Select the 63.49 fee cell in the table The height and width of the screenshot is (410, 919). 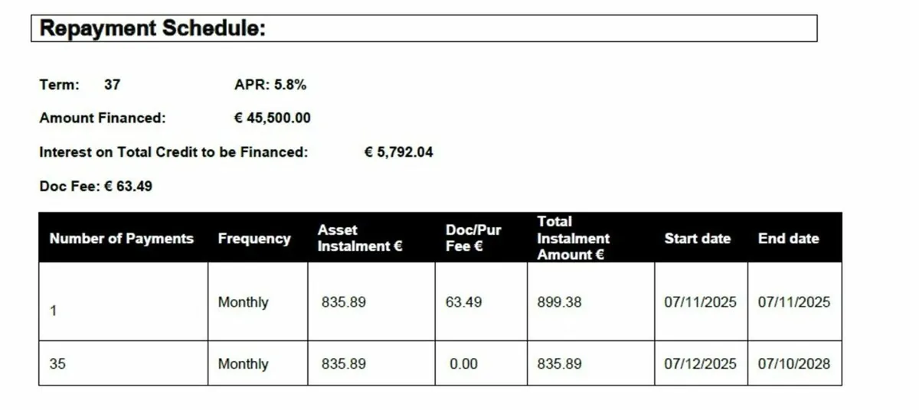coord(463,302)
